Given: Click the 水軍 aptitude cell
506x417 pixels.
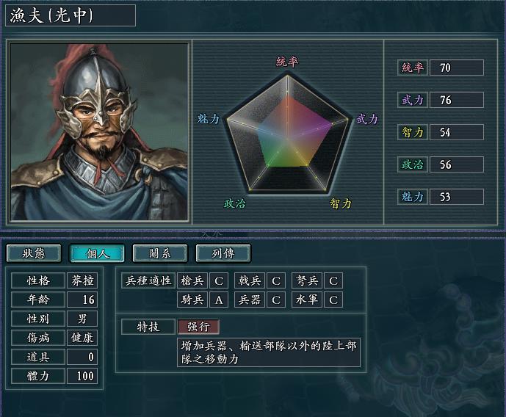Looking at the screenshot, I should (x=307, y=300).
